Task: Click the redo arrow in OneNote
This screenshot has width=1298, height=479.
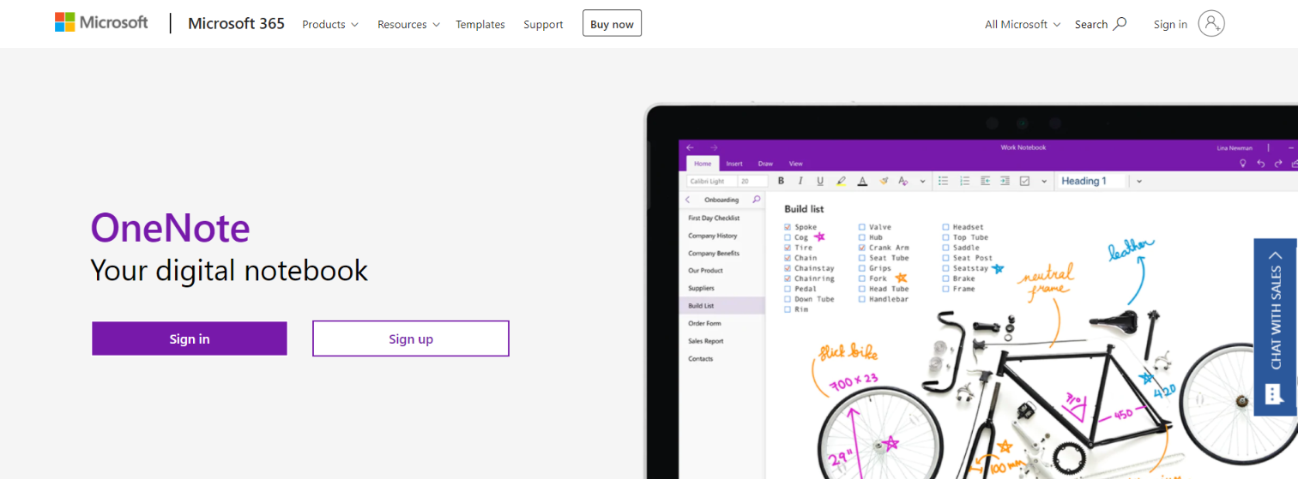Action: point(1278,163)
